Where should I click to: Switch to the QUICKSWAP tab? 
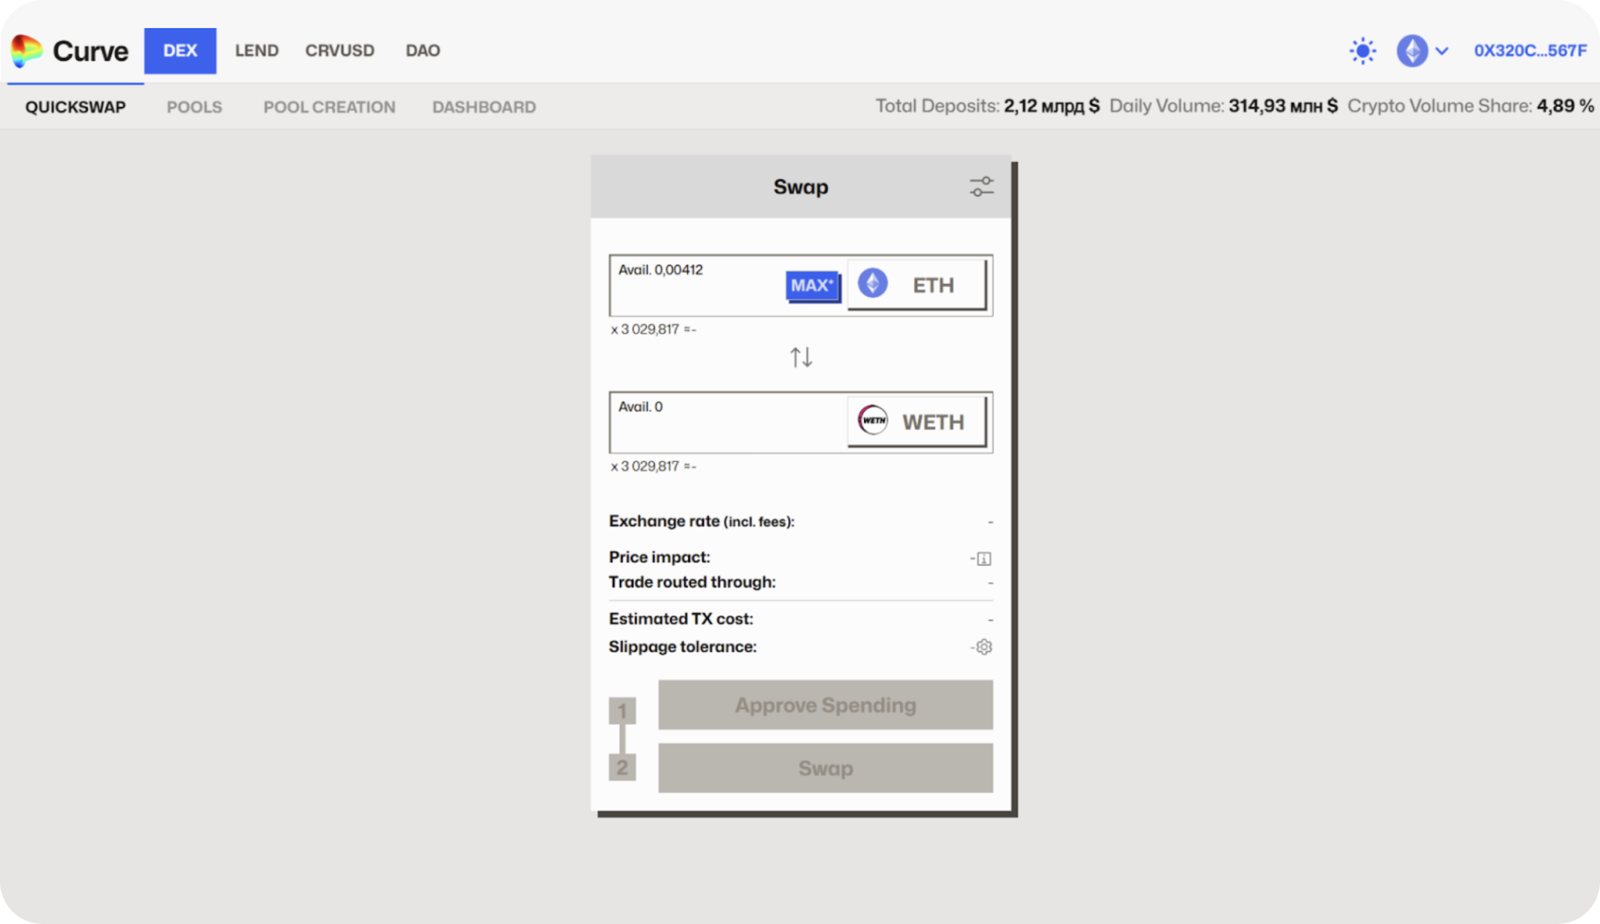(x=75, y=107)
